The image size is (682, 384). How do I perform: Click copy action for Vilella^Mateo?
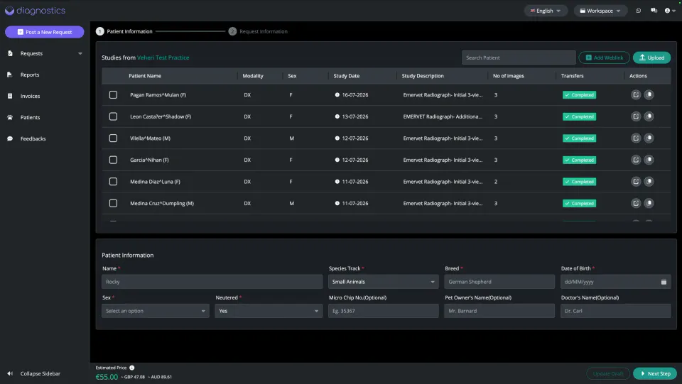(649, 138)
